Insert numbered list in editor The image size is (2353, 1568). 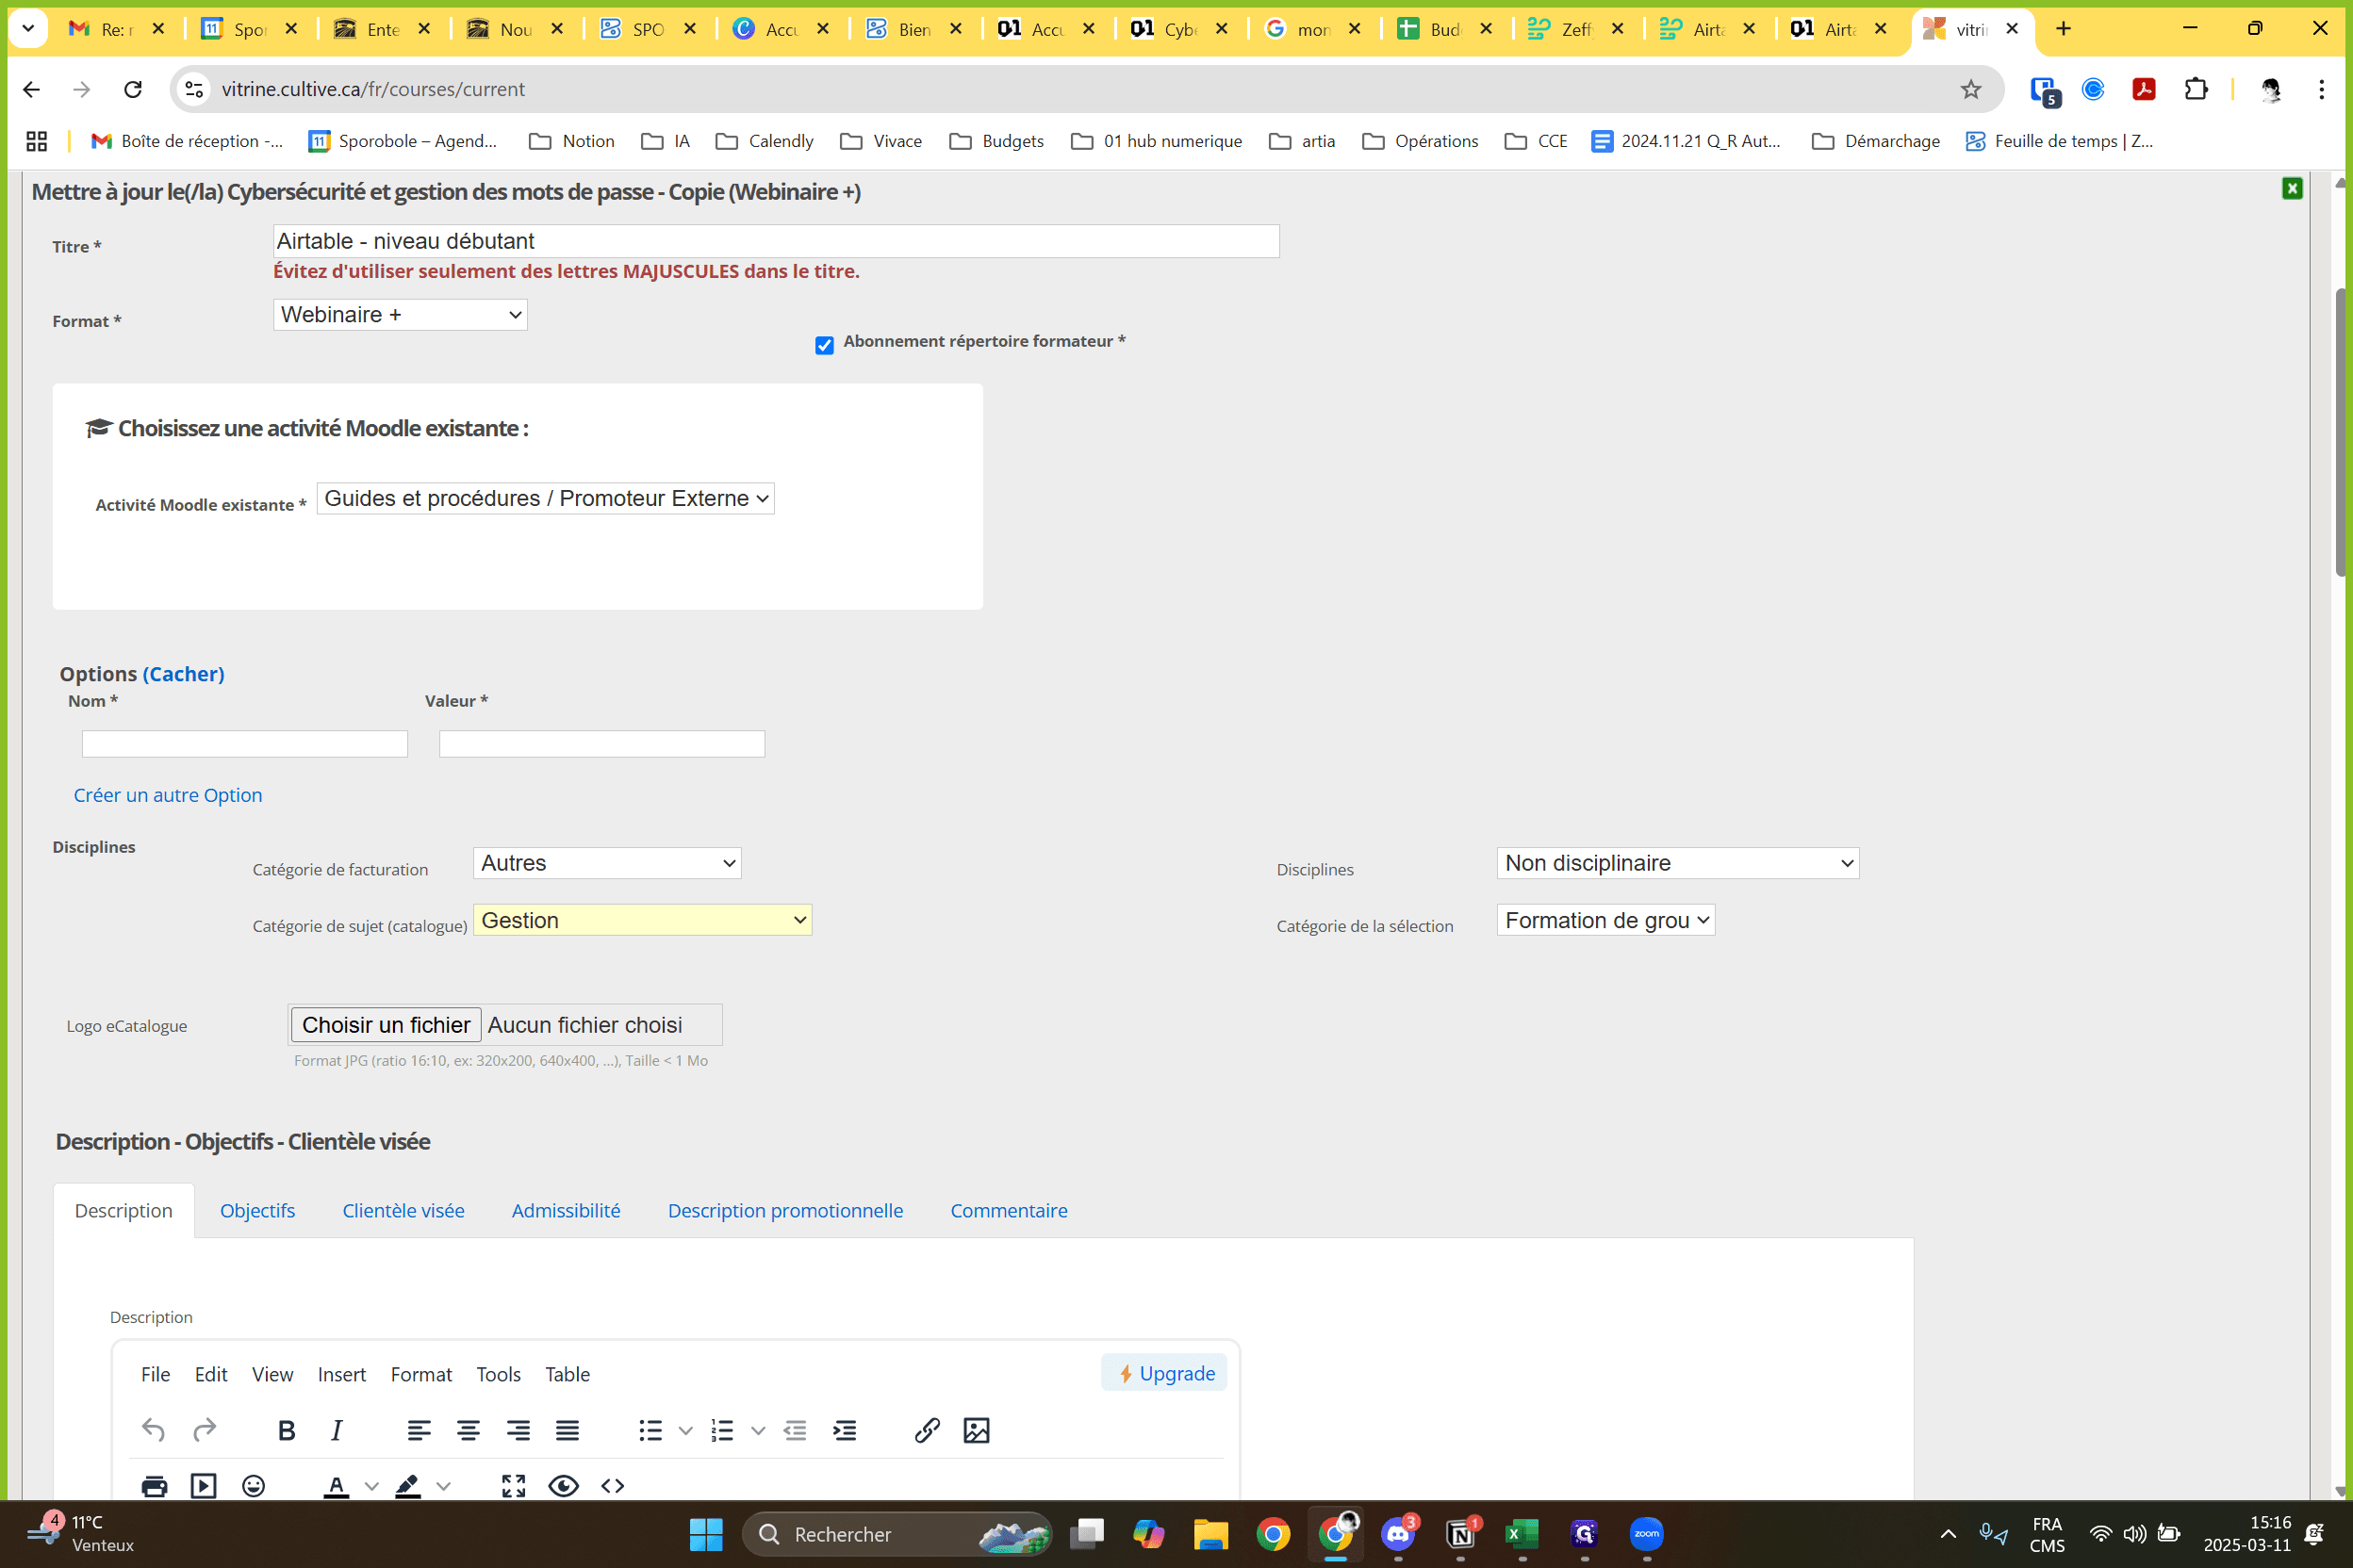722,1430
